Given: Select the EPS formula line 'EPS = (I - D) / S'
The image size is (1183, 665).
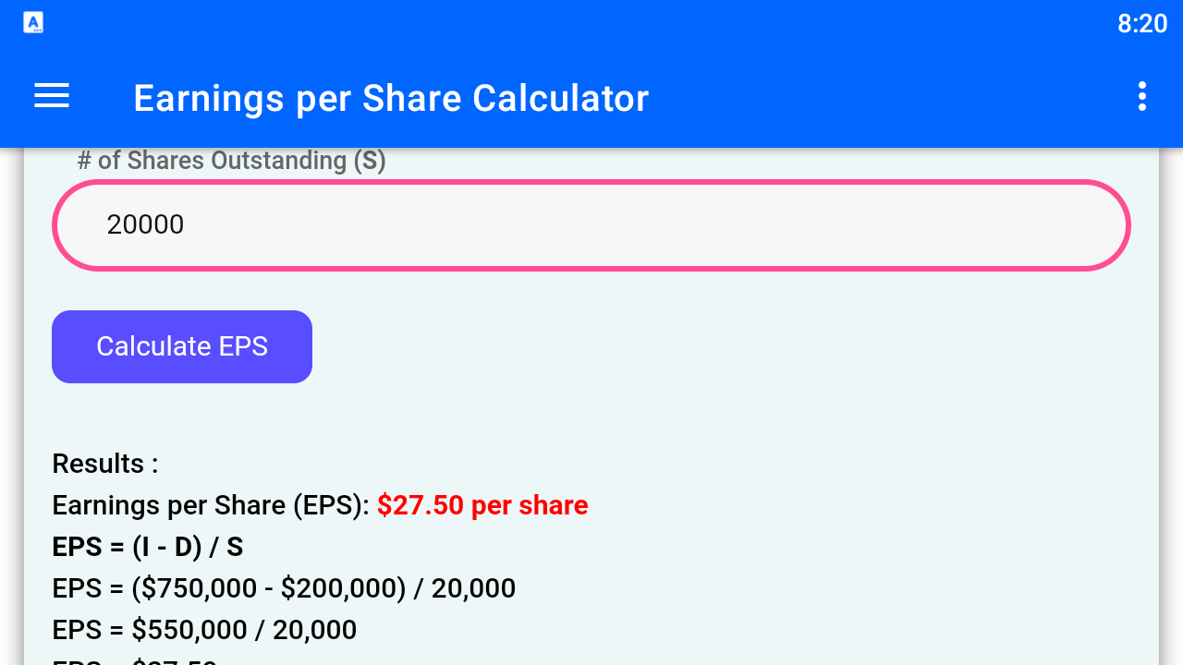Looking at the screenshot, I should click(x=147, y=546).
